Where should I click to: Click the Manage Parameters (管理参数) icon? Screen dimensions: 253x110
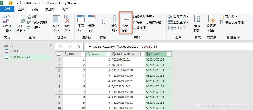click(197, 19)
